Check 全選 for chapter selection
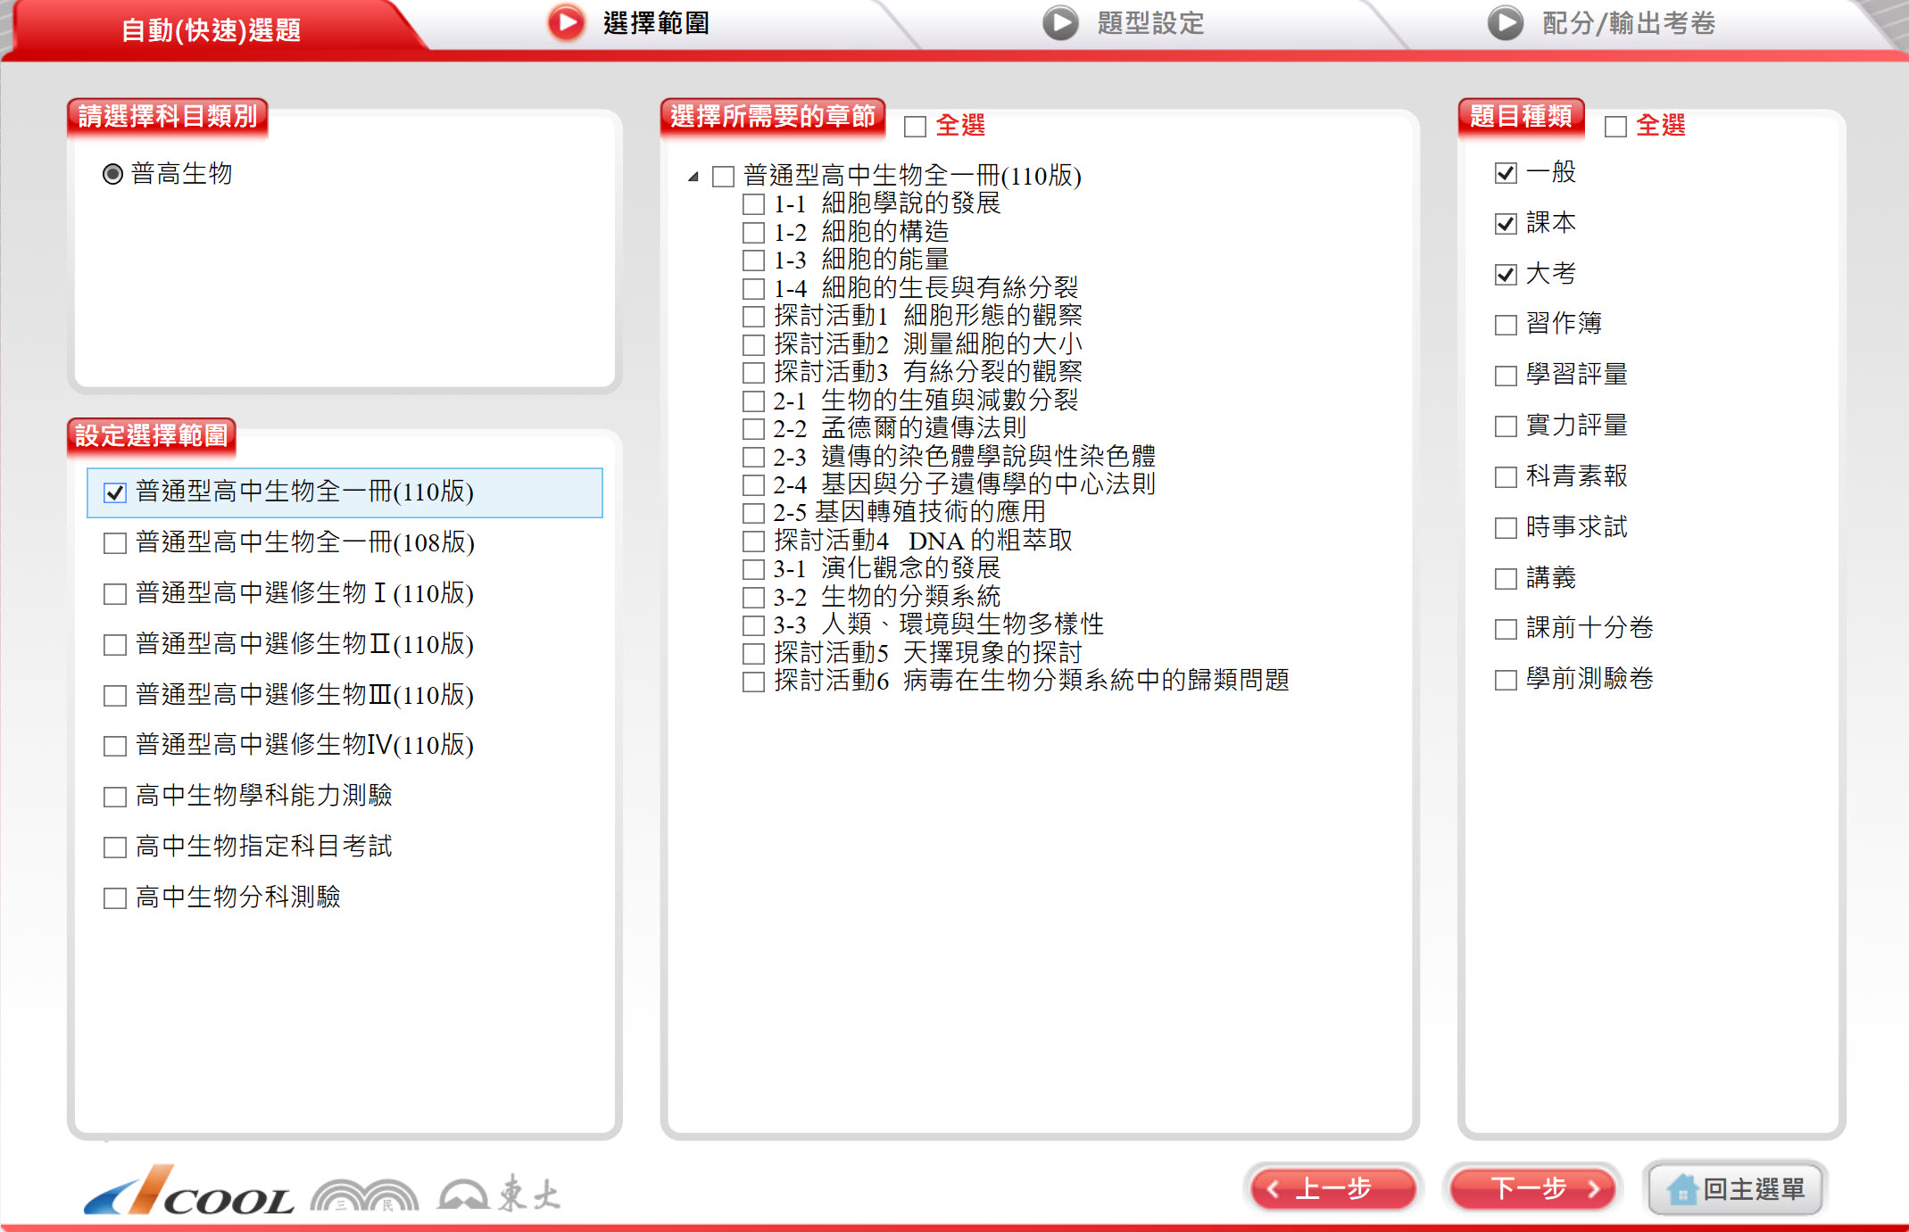 pyautogui.click(x=915, y=126)
